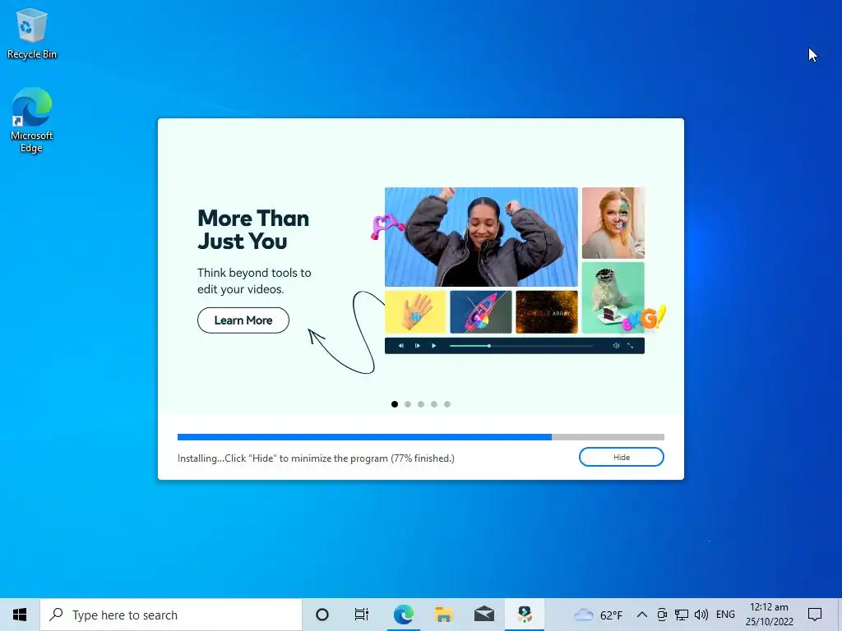Expand hidden system tray icons chevron
Screen dimensions: 842x631
click(x=641, y=615)
